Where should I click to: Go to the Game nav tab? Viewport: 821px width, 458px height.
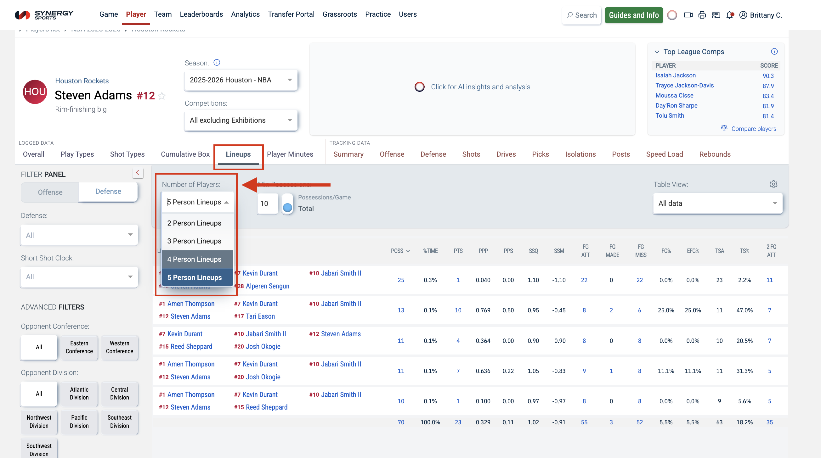coord(108,14)
